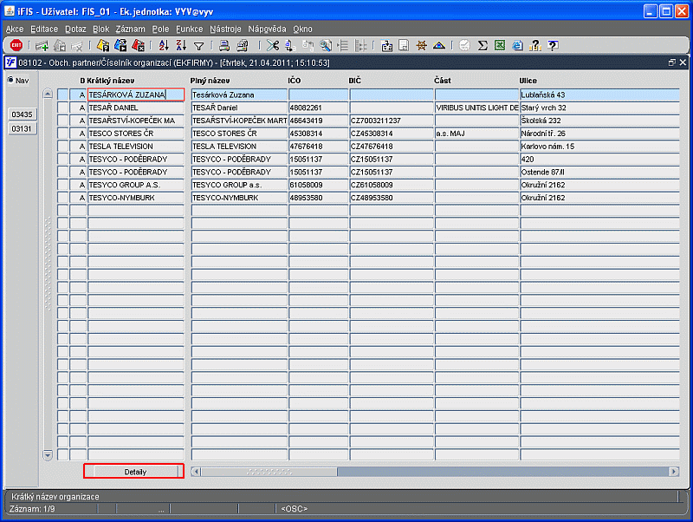
Task: Restore the inner form window
Action: tap(672, 62)
